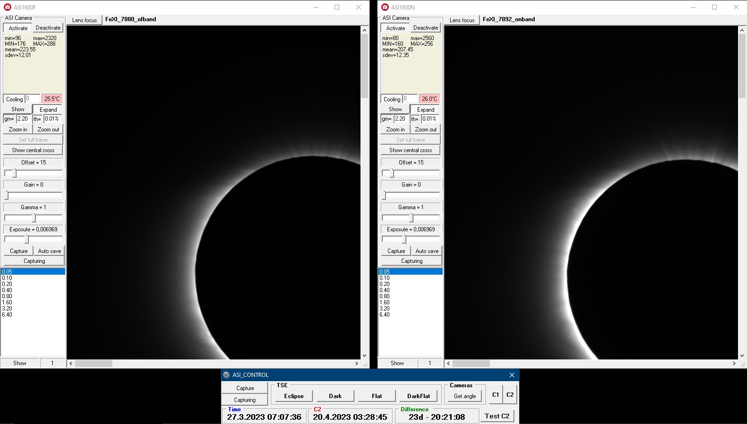
Task: Show central cross in ASI1600N window
Action: coord(411,150)
